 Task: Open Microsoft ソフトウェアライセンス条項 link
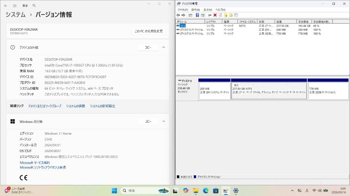coord(43,167)
